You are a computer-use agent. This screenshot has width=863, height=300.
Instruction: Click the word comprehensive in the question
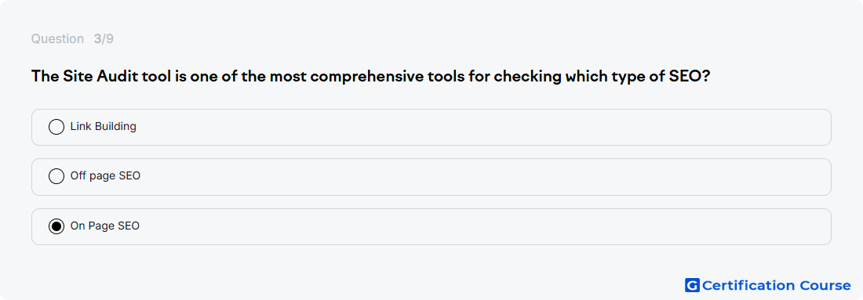click(x=366, y=77)
